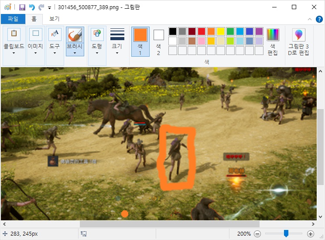This screenshot has width=325, height=240.
Task: Pick the green palette swatch
Action: (x=230, y=31)
